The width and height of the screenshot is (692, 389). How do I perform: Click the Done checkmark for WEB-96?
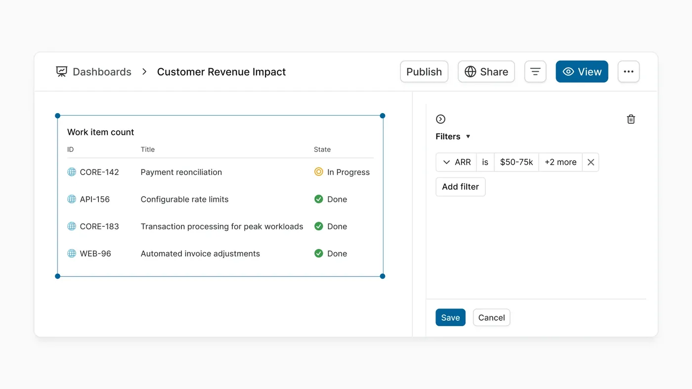point(319,254)
